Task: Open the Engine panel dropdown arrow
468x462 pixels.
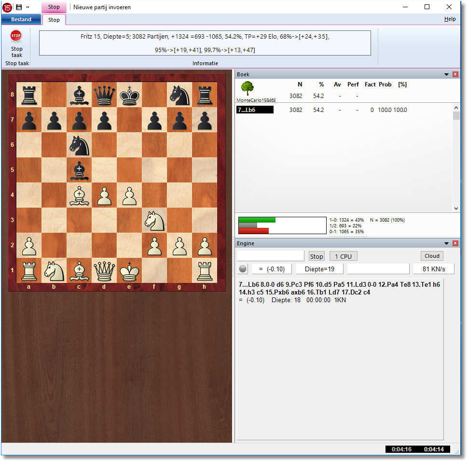Action: coord(446,243)
